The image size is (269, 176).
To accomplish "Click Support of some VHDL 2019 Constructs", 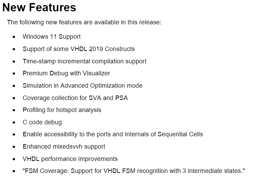I will click(79, 49).
